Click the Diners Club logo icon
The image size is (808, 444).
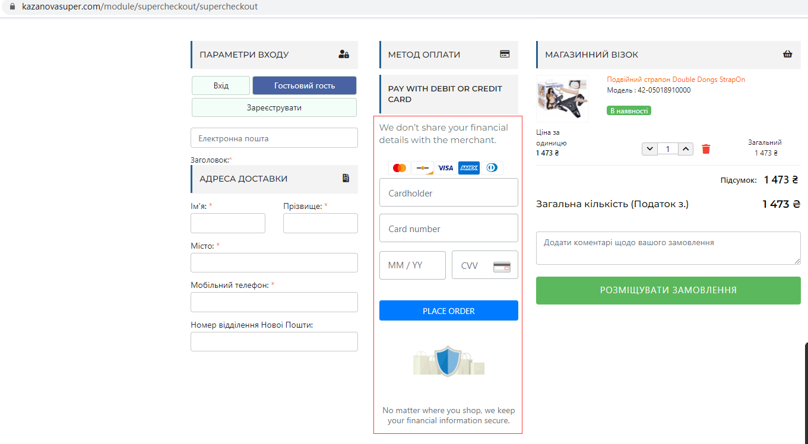[492, 168]
